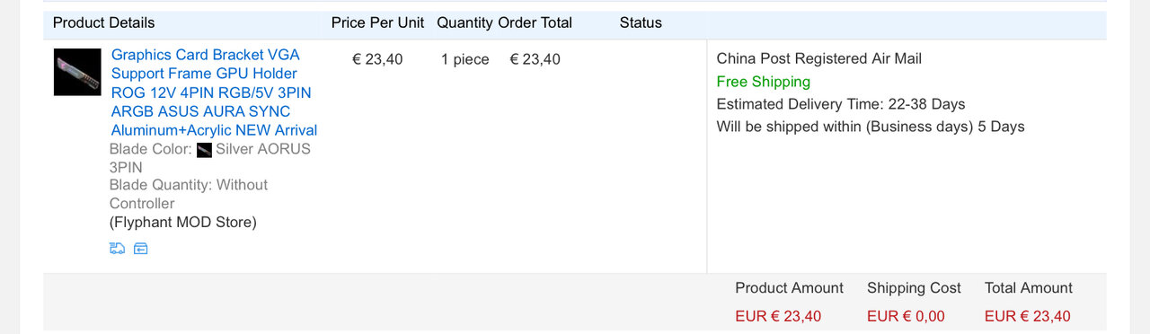
Task: Click the Status column header
Action: point(641,22)
